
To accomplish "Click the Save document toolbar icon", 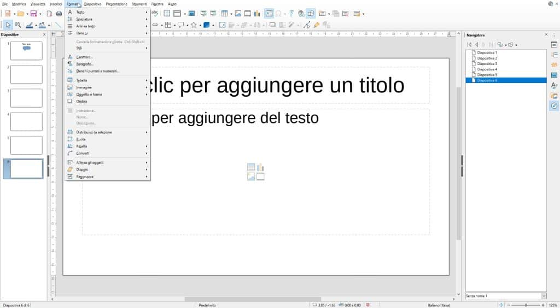I will [x=33, y=14].
